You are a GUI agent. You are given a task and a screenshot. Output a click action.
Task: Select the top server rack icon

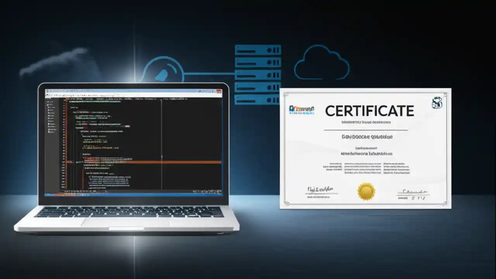pyautogui.click(x=258, y=49)
